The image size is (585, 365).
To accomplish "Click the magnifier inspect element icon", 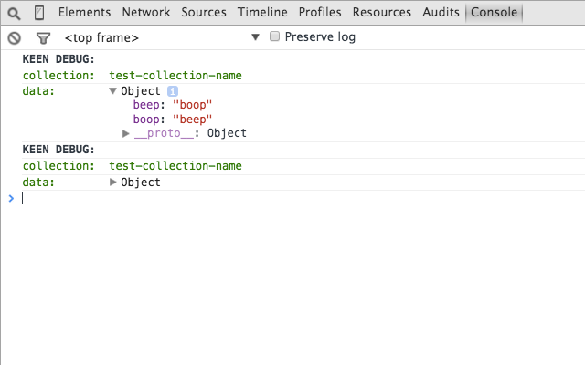I will click(15, 14).
